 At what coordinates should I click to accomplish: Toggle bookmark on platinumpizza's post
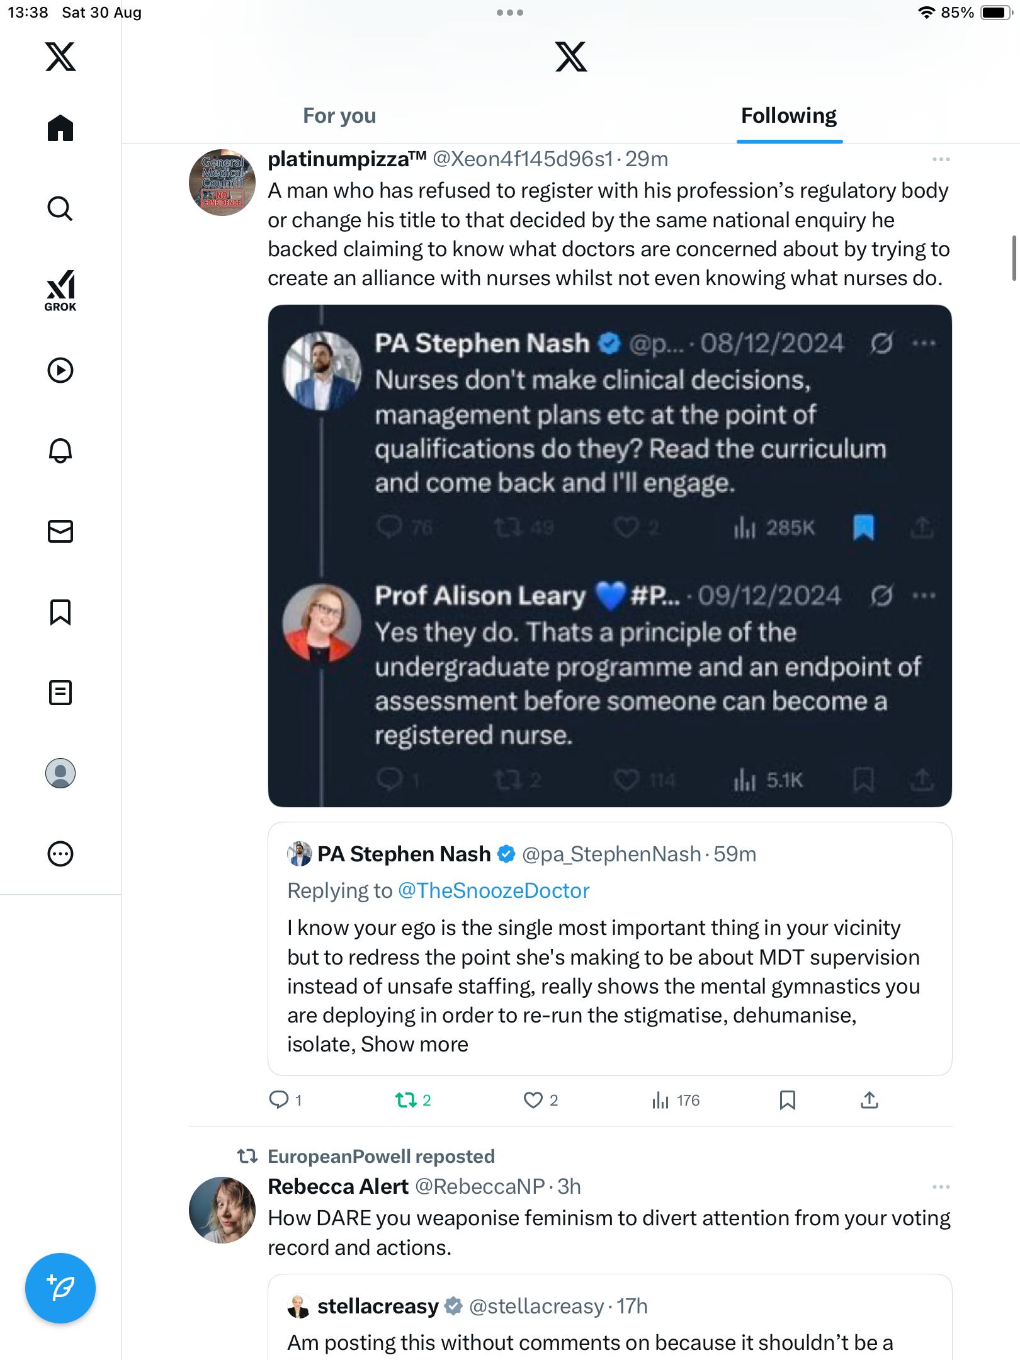coord(787,1100)
